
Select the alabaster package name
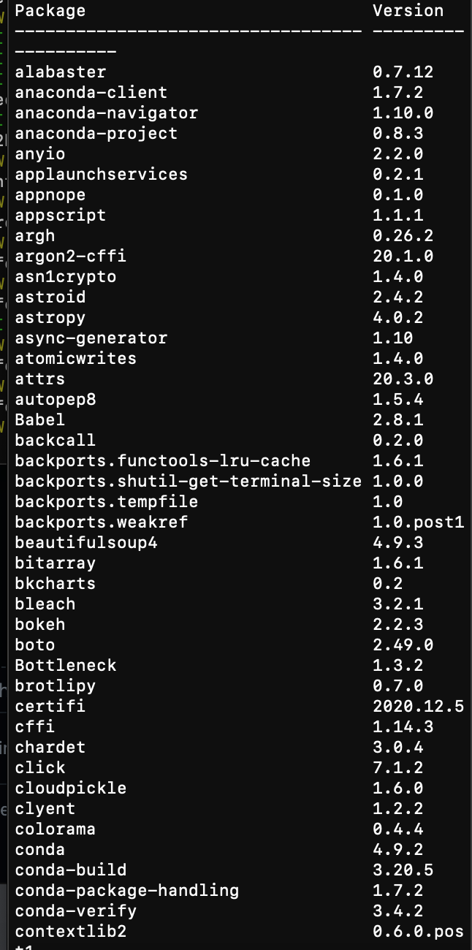point(60,72)
